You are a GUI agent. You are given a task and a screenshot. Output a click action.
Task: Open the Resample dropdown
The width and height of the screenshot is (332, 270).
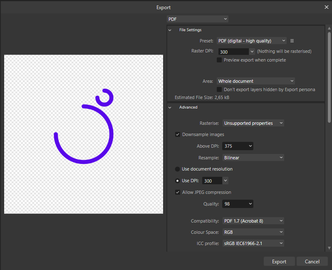[253, 158]
